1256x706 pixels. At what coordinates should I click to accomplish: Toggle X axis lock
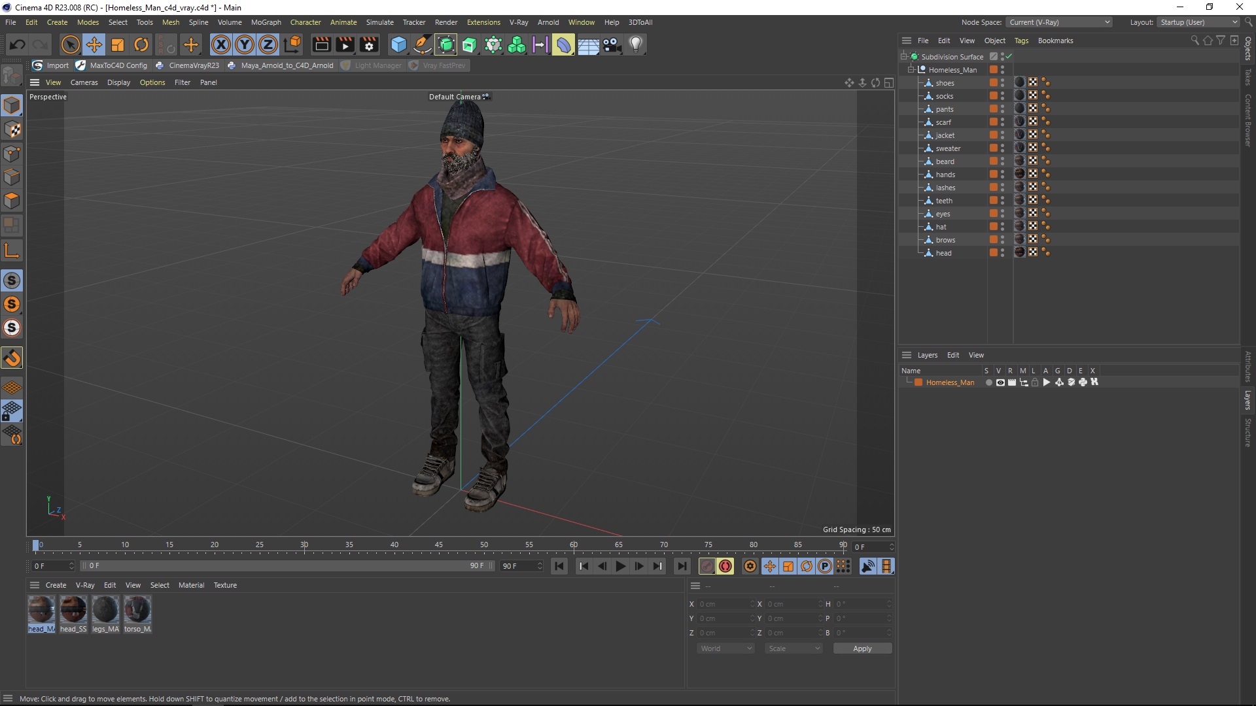tap(221, 44)
